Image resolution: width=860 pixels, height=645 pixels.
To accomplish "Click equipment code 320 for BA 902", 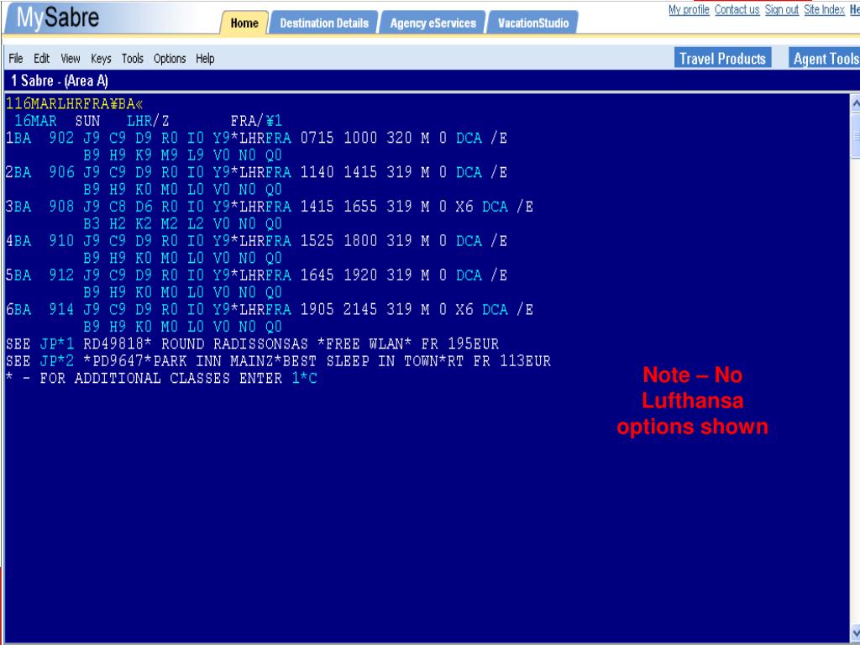I will click(399, 138).
